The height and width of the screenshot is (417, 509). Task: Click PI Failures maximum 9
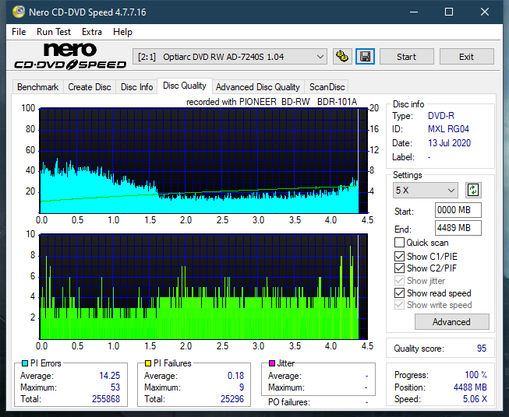click(x=242, y=387)
